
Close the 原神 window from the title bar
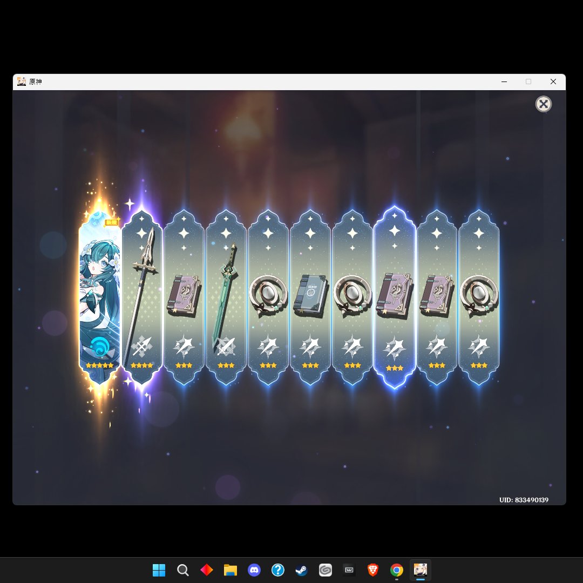[x=553, y=82]
